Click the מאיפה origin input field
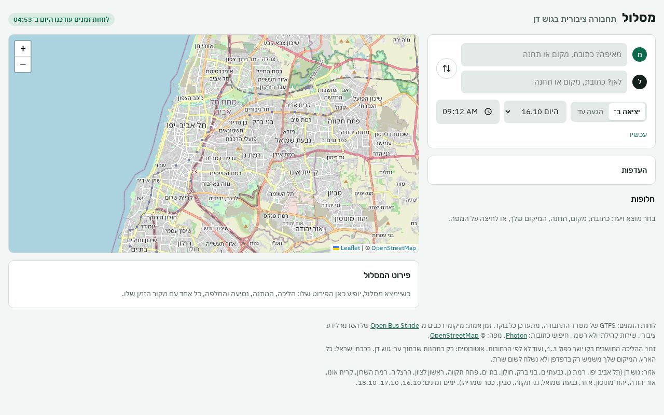664x415 pixels. pyautogui.click(x=544, y=54)
